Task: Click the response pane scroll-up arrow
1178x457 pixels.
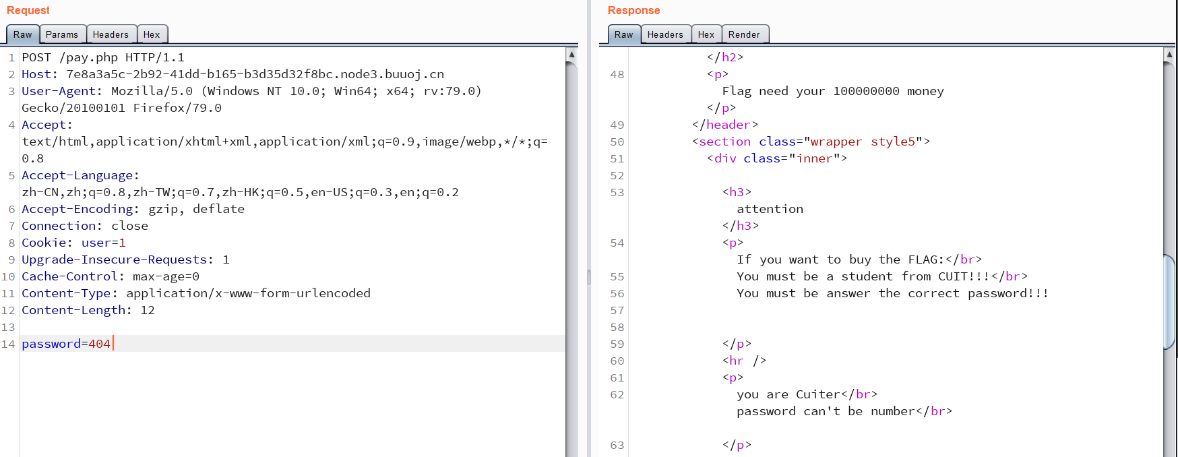Action: tap(1169, 54)
